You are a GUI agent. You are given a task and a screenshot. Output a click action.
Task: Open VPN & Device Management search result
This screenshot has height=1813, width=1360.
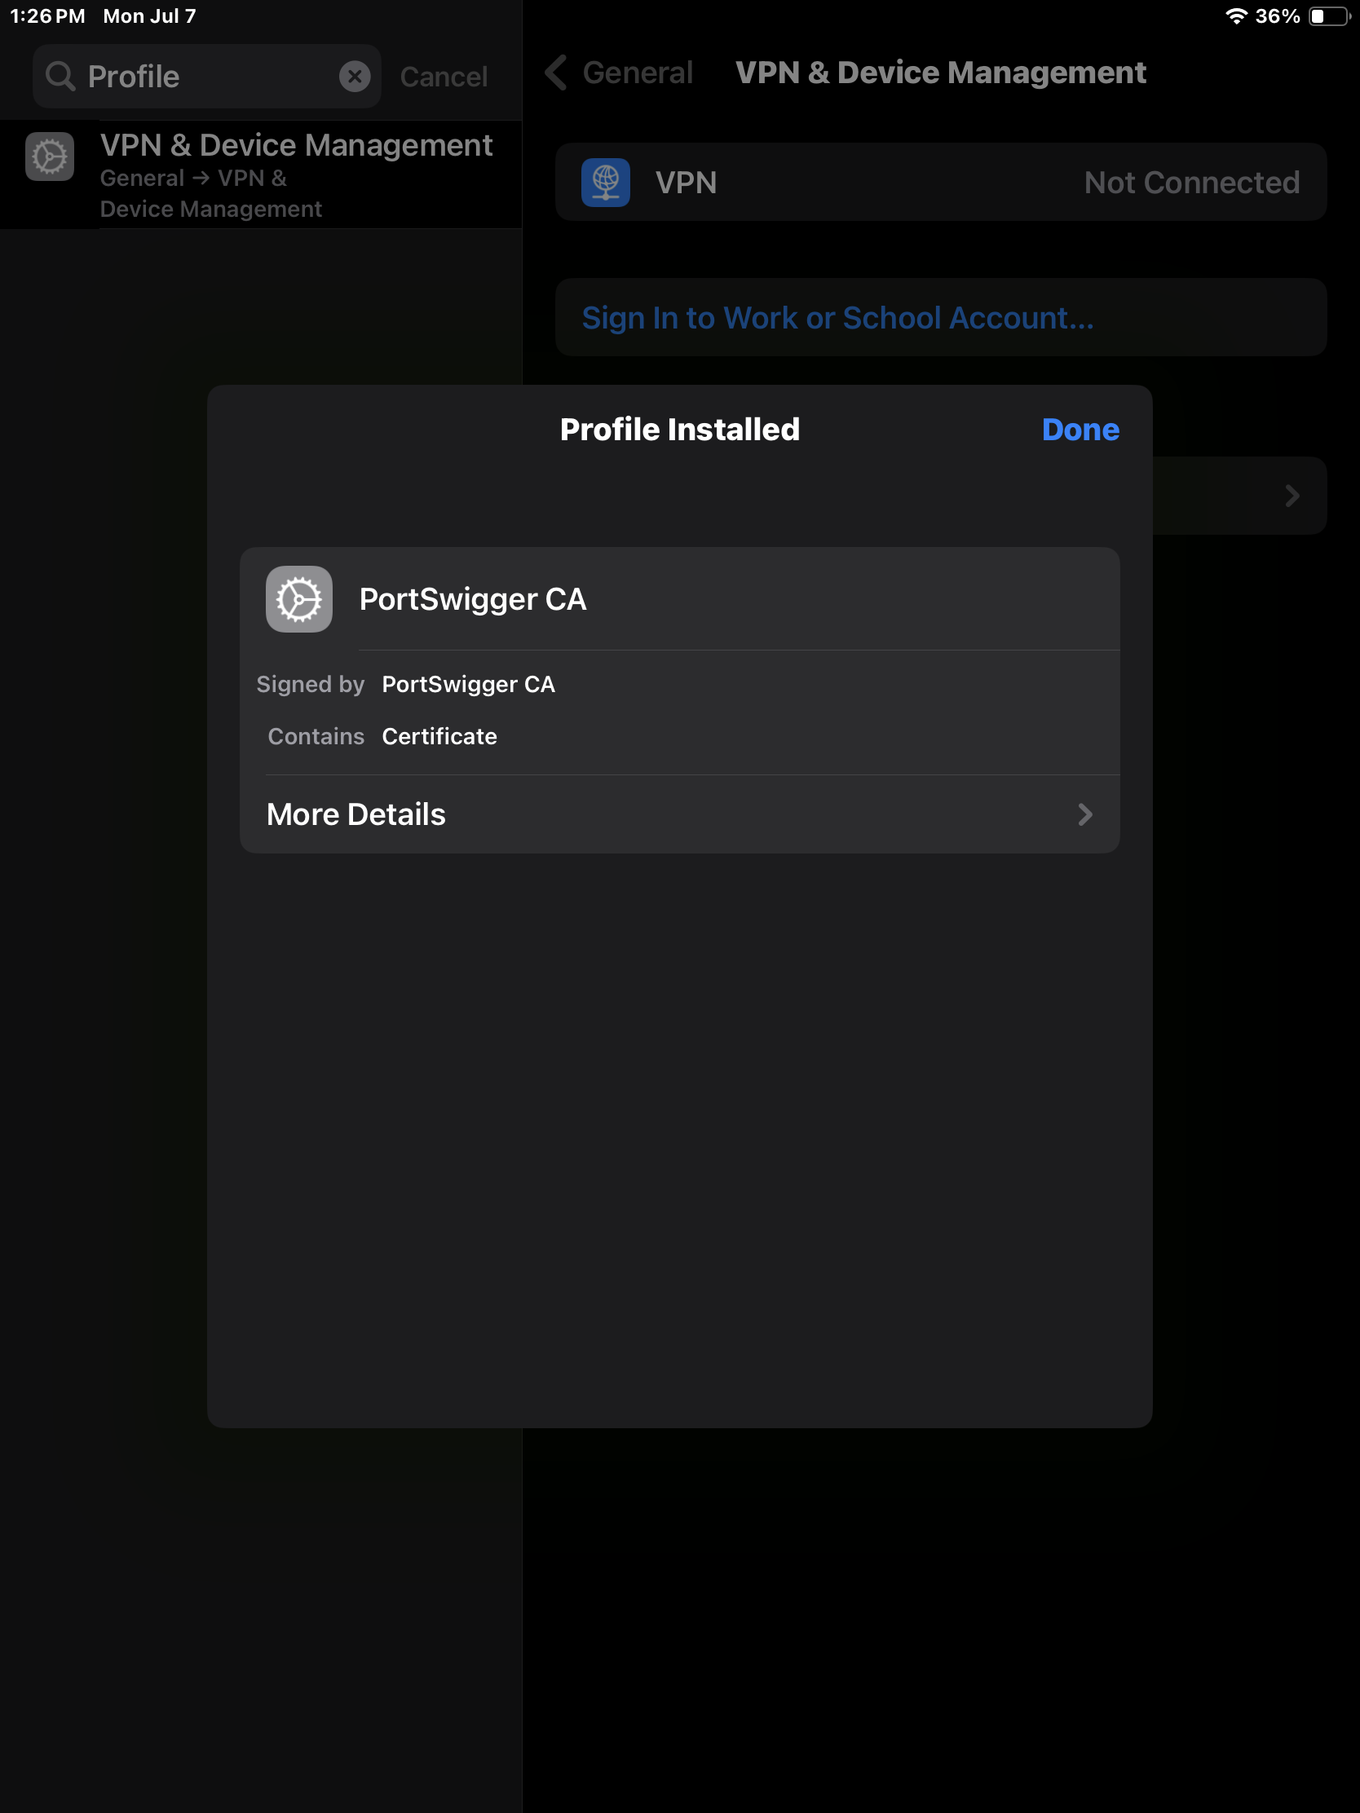[x=261, y=174]
